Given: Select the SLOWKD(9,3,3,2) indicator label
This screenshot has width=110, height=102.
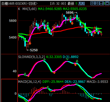Looking at the screenshot, I should click(31, 57).
